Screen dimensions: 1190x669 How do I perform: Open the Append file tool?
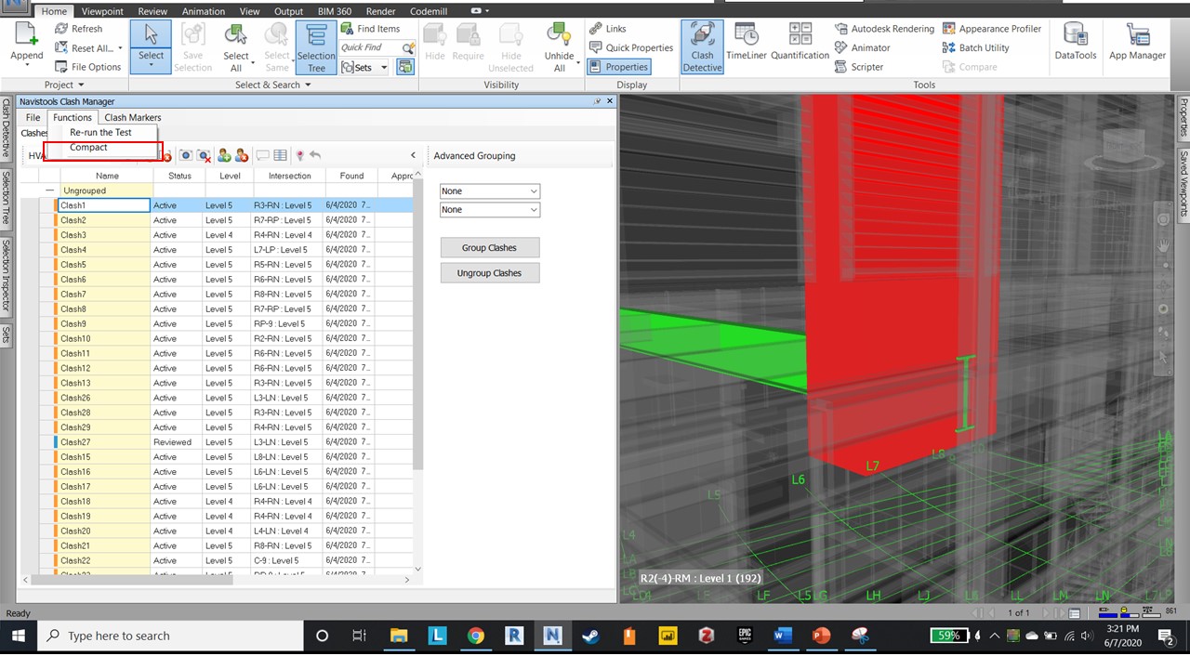pos(26,45)
